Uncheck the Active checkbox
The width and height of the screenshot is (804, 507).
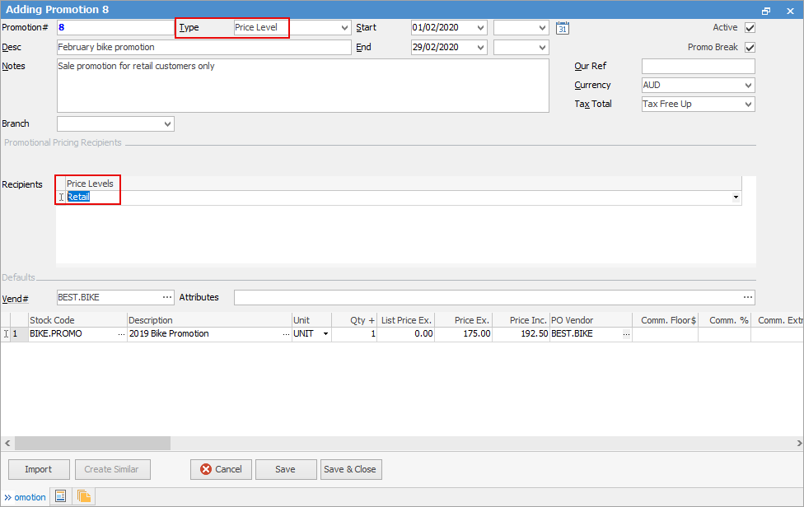(x=750, y=28)
